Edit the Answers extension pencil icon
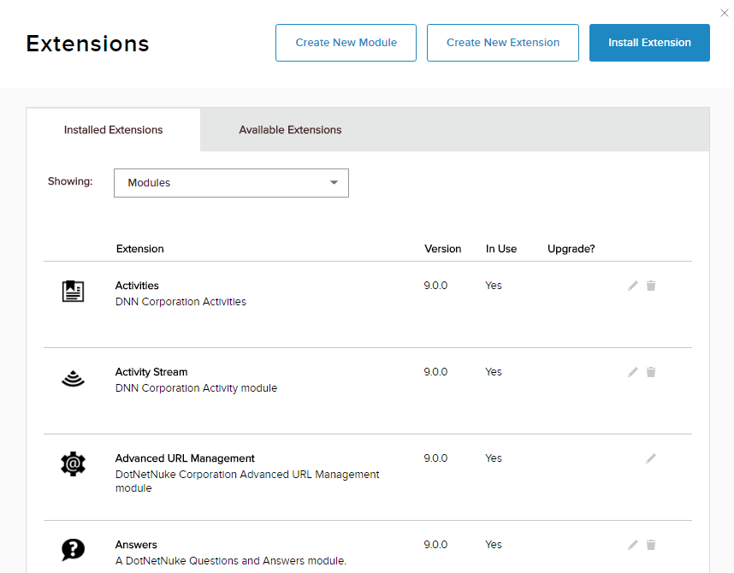 (x=633, y=545)
